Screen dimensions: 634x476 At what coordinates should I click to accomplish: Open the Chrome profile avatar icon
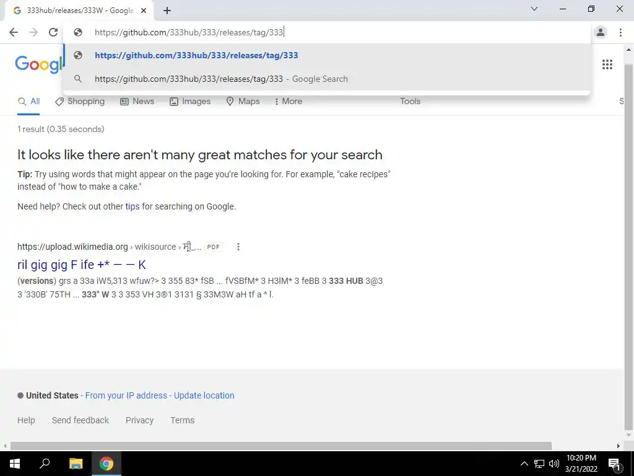(601, 32)
